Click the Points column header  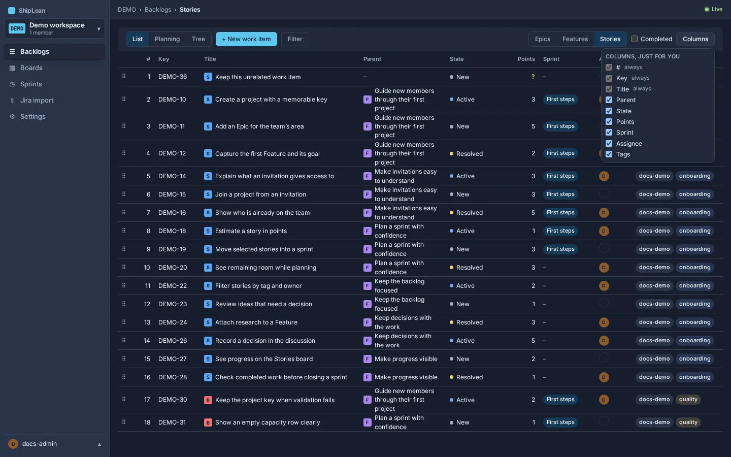click(526, 59)
